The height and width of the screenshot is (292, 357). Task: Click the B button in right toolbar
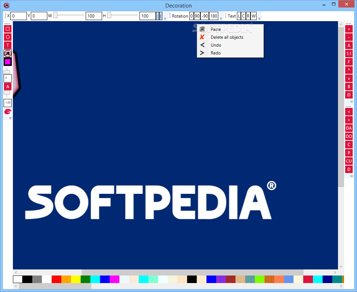point(349,87)
